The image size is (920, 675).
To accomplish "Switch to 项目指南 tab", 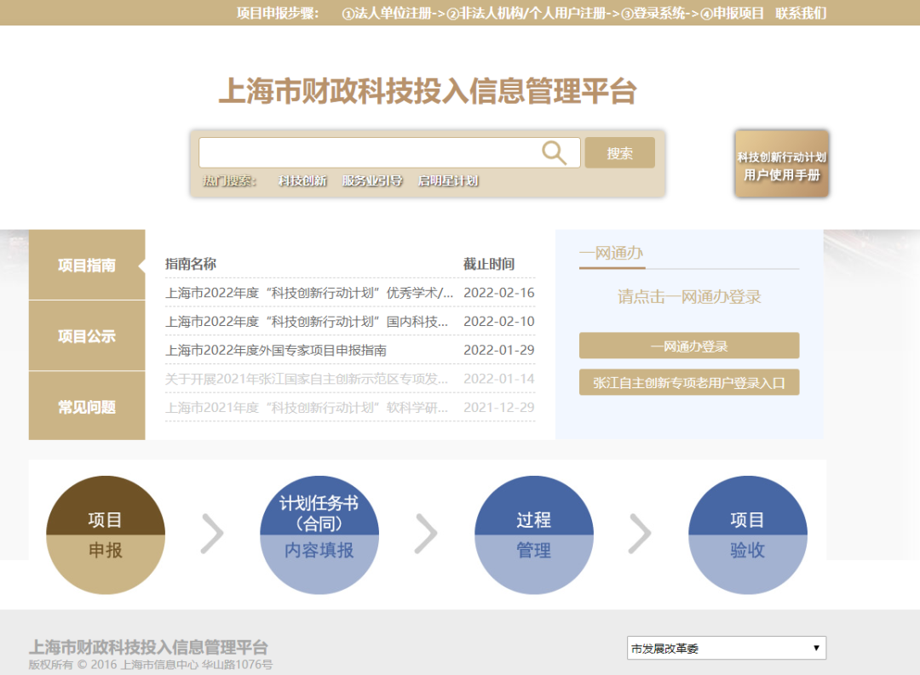I will tap(87, 265).
